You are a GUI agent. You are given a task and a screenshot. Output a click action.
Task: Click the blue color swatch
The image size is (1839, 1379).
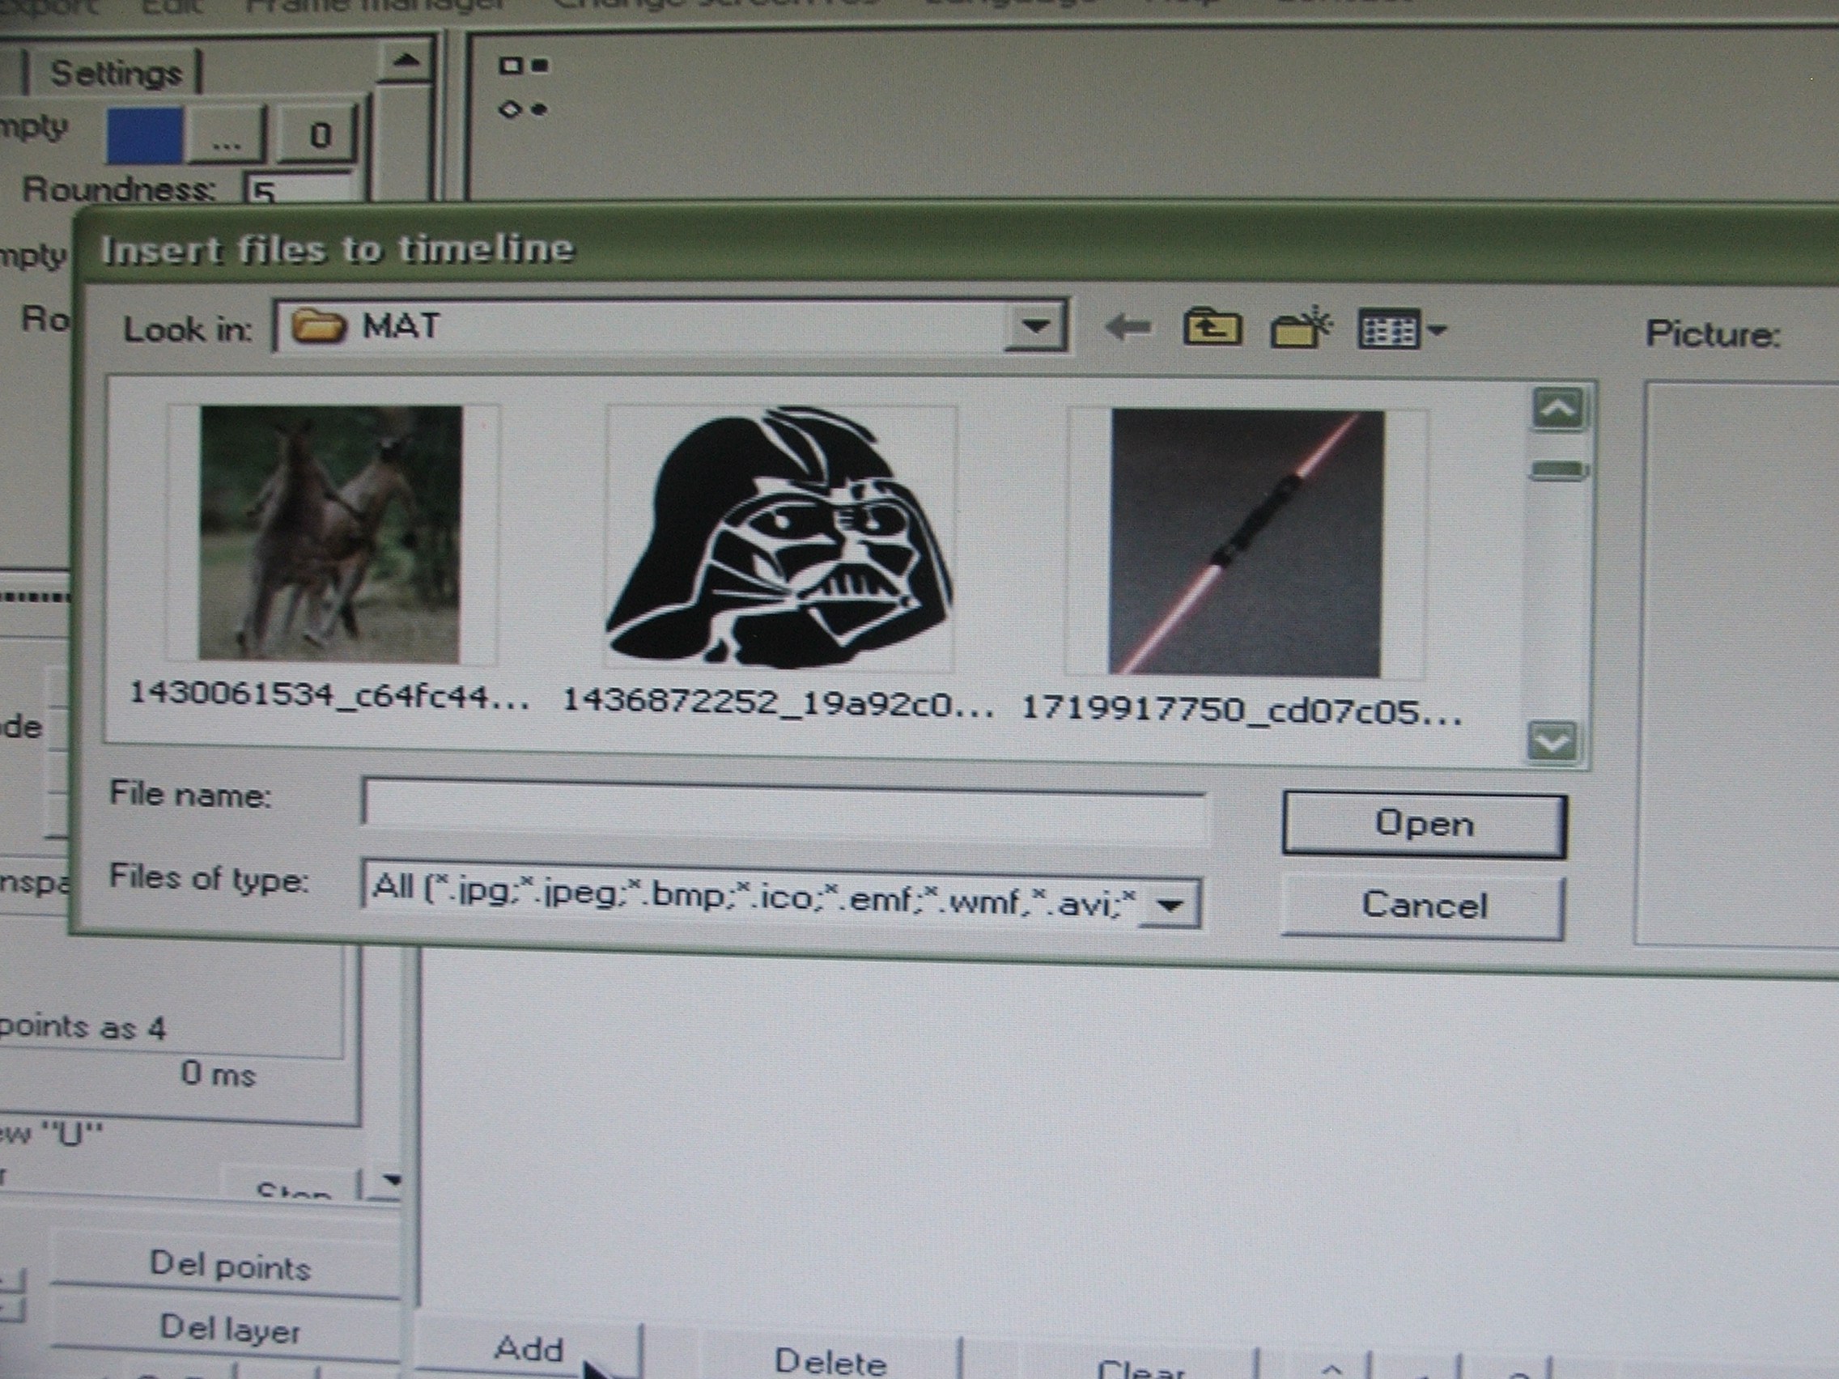click(x=145, y=134)
